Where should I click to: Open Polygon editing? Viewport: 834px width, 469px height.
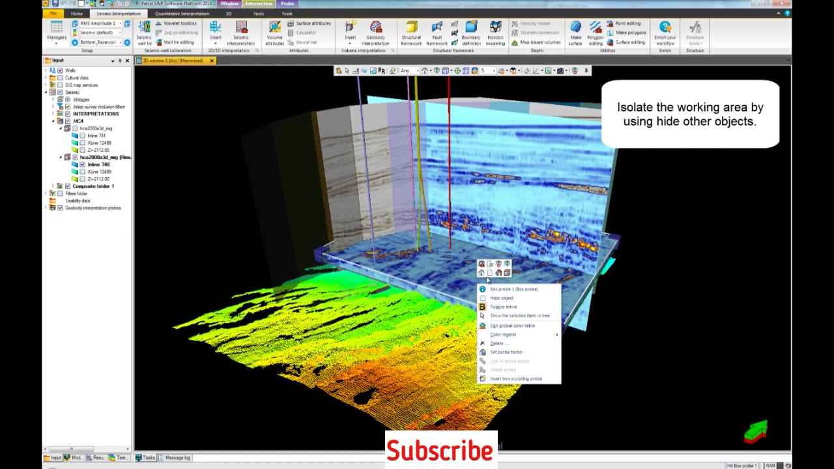pos(596,33)
